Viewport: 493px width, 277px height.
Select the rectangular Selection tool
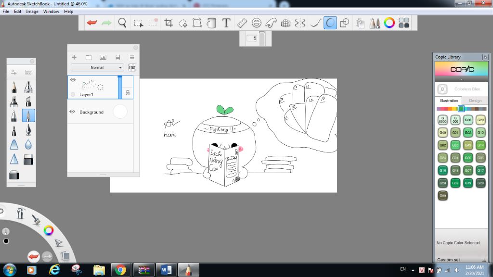tap(138, 23)
